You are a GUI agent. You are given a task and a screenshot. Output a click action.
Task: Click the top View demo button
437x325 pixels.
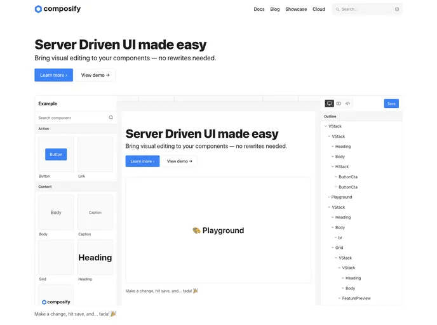(x=95, y=75)
